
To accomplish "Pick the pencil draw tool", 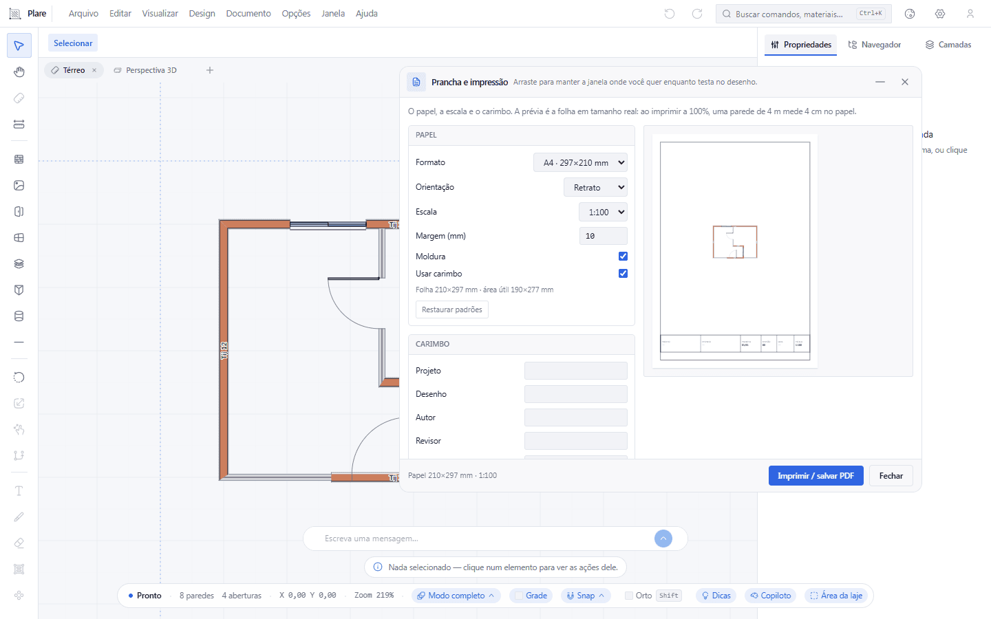I will (x=19, y=517).
